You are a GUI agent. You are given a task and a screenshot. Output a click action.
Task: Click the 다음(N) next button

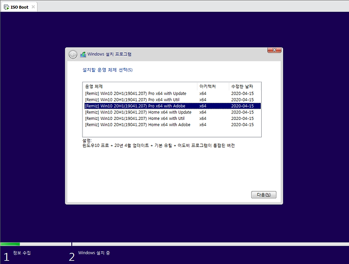pyautogui.click(x=264, y=195)
